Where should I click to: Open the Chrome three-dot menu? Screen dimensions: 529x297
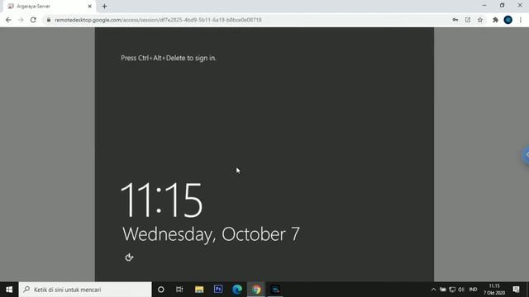(x=521, y=20)
